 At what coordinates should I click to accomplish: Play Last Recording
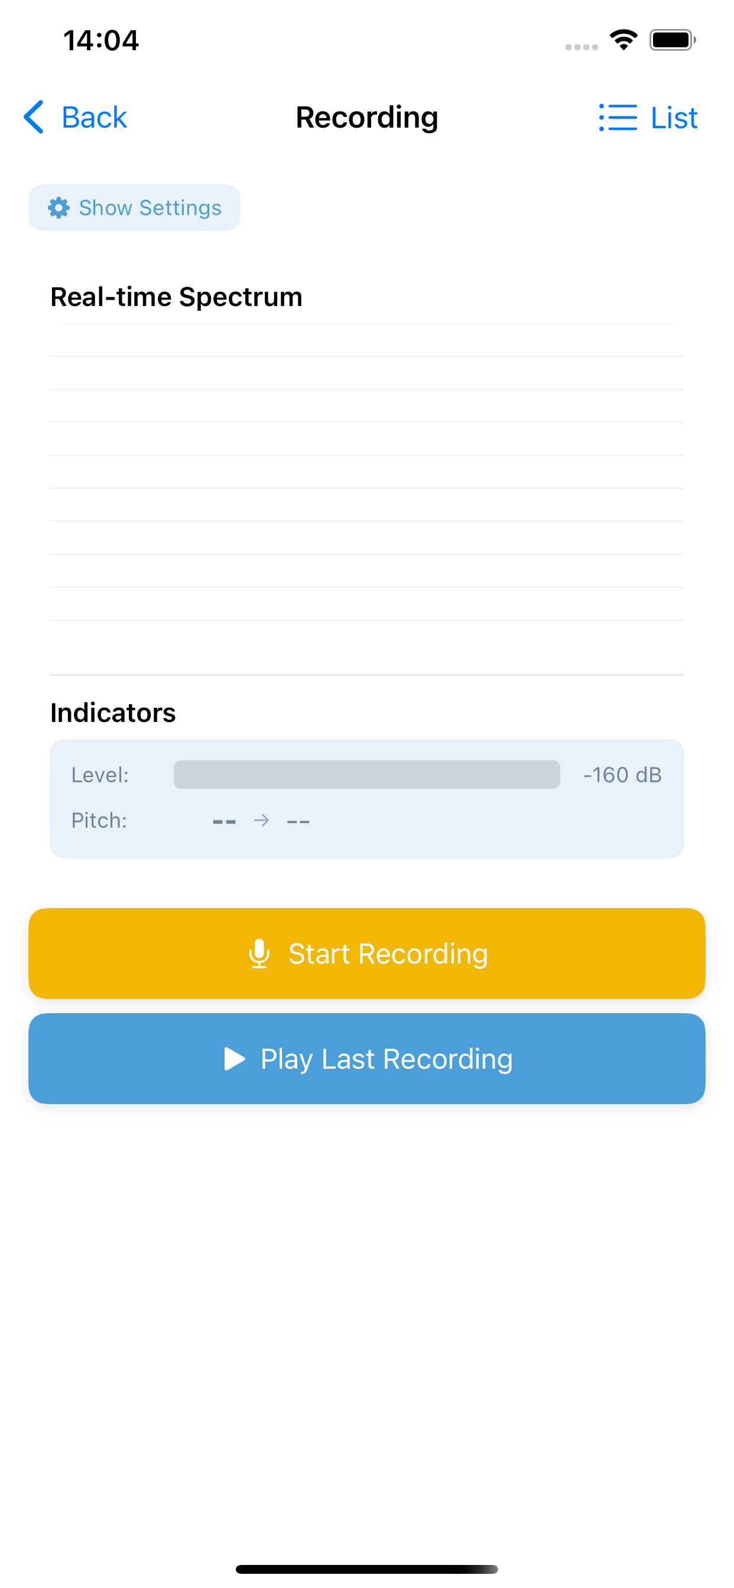(x=366, y=1059)
